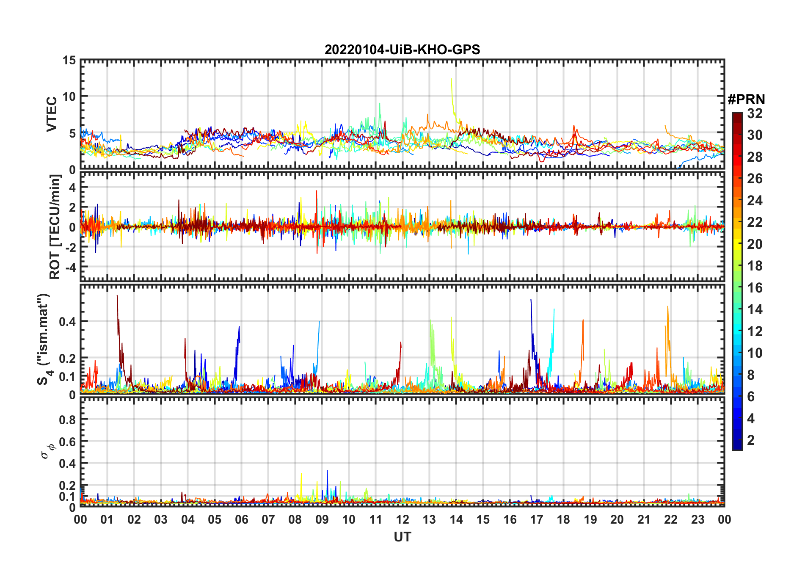Click colorbar tick label 8

tap(751, 375)
